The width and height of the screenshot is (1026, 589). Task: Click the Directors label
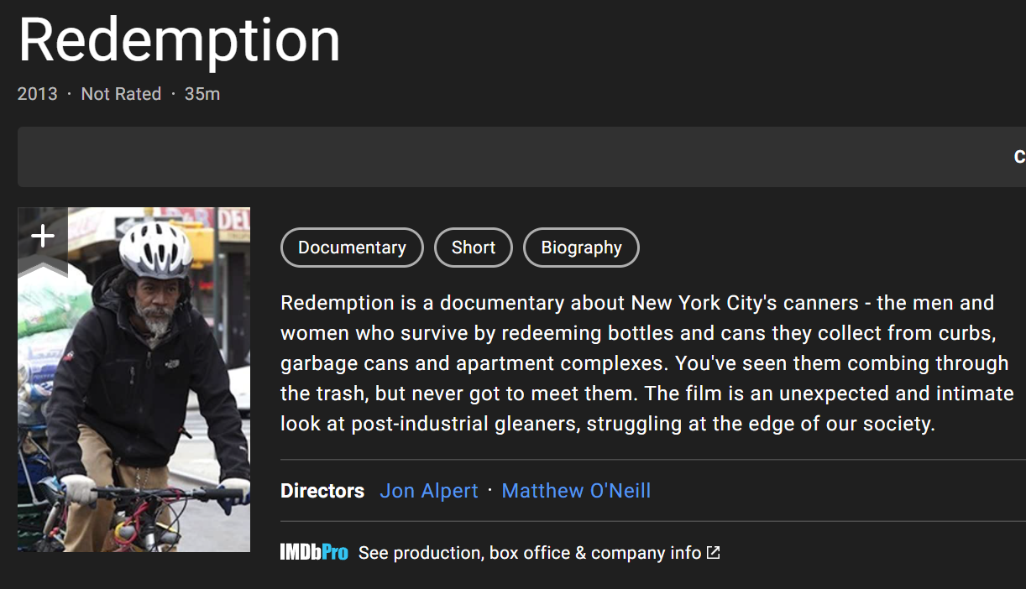click(322, 491)
